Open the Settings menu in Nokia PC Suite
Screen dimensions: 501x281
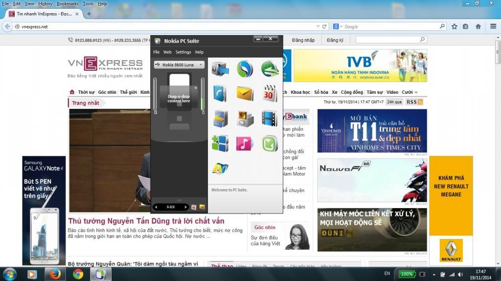tap(183, 52)
